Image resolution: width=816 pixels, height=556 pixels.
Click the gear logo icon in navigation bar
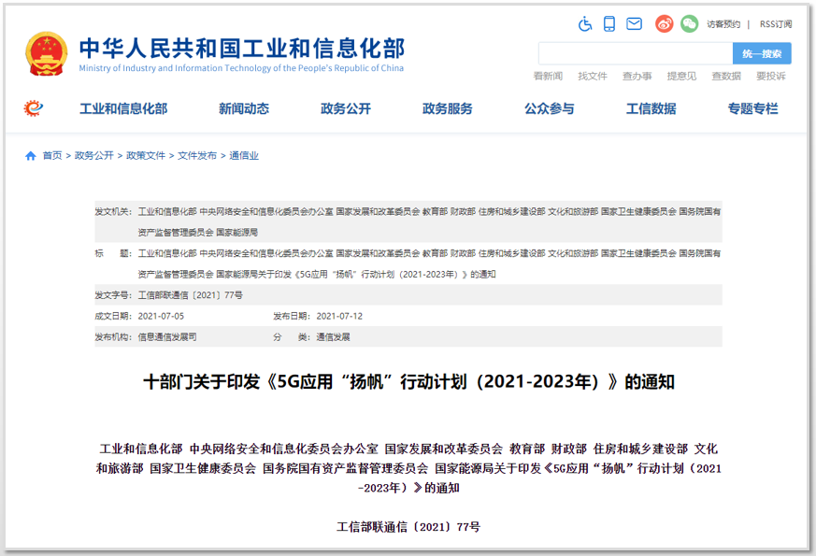pos(34,108)
